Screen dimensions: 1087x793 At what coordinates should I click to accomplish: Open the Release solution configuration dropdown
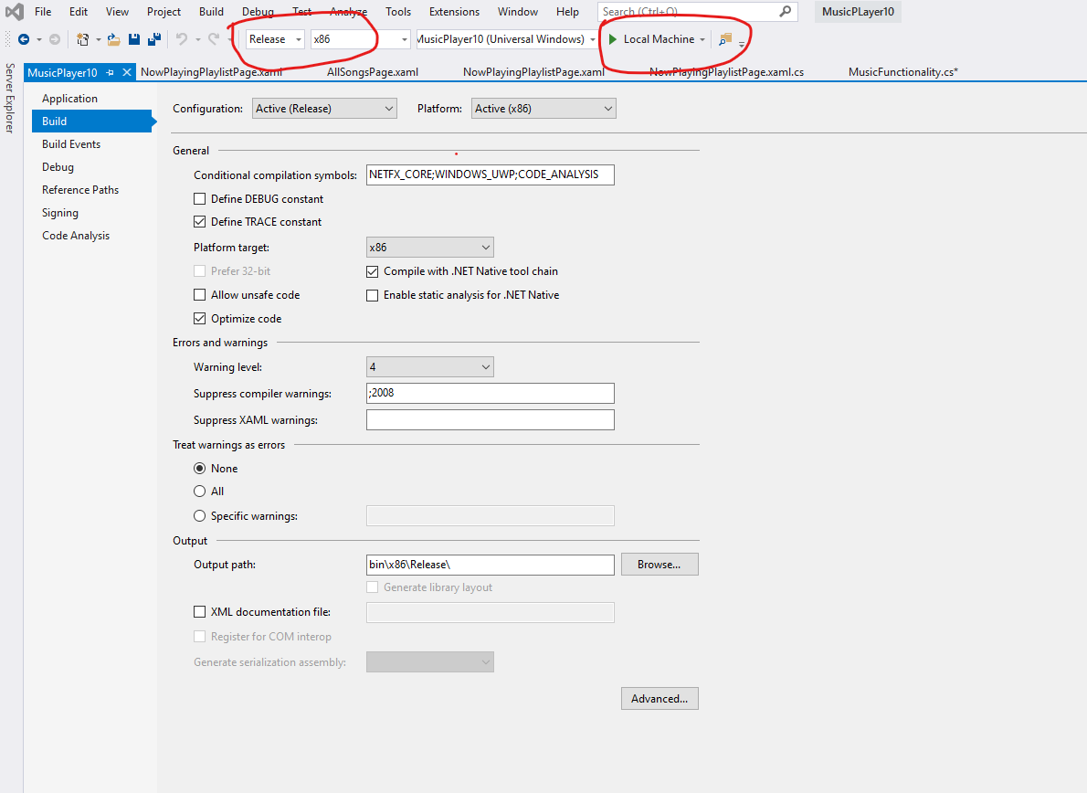[x=275, y=39]
